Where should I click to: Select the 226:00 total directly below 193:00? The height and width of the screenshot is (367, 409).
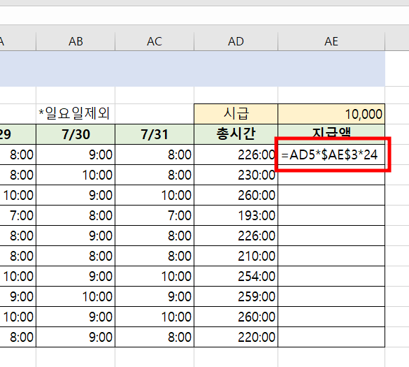[236, 236]
